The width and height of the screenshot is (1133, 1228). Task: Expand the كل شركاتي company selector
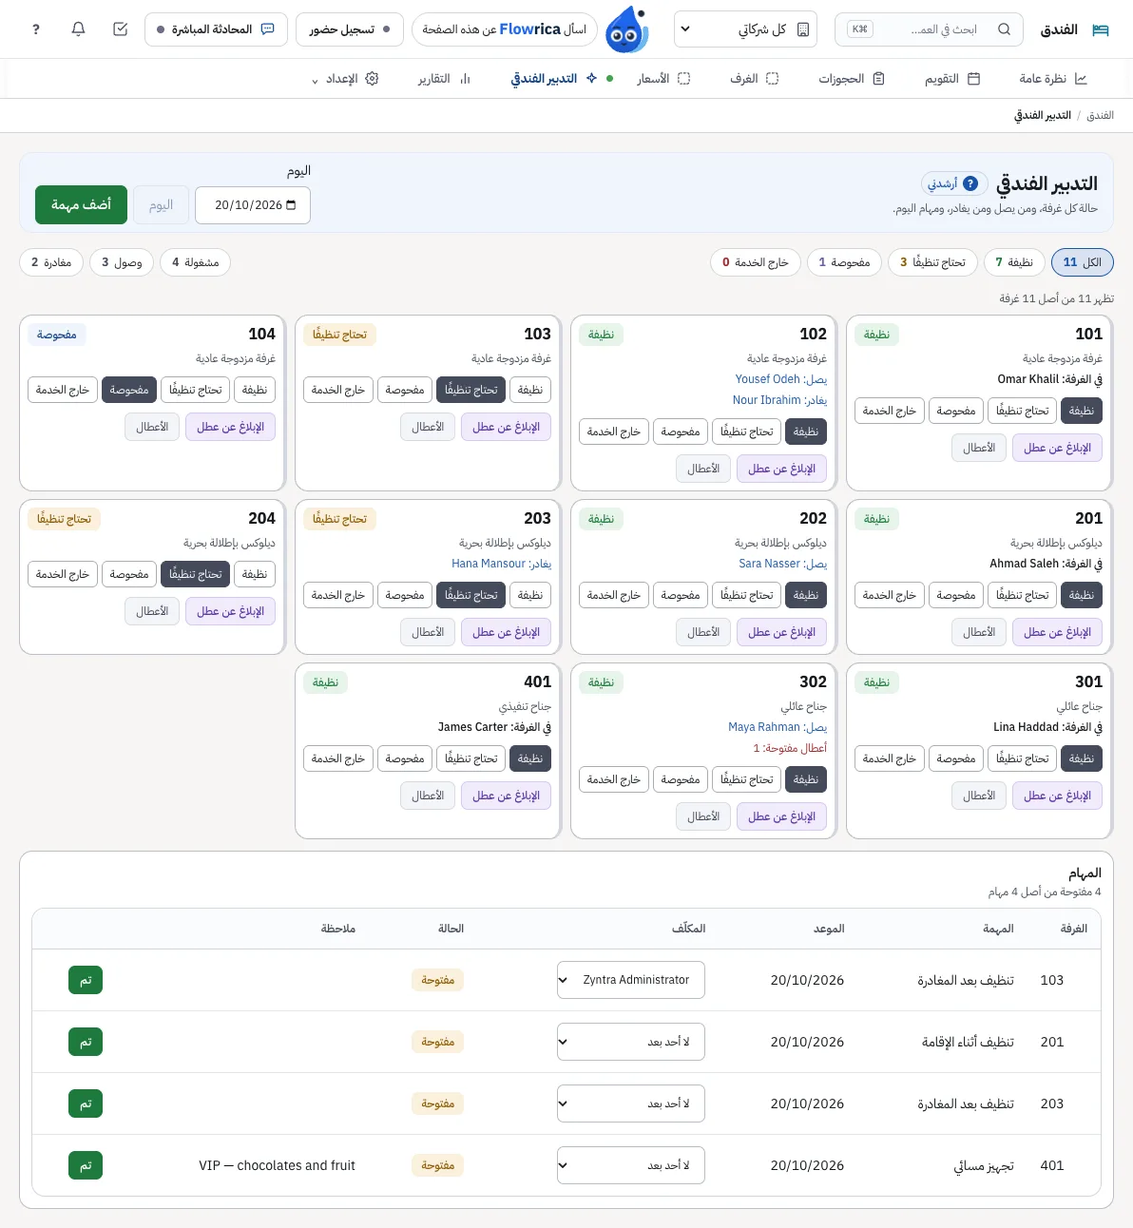coord(746,29)
